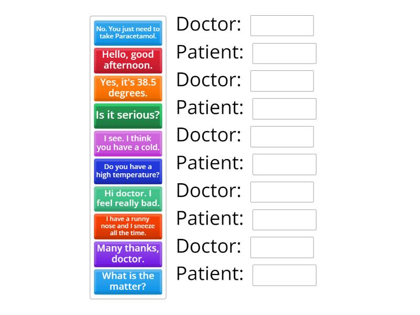420x315 pixels.
Task: Click the second Patient answer slot
Action: click(x=284, y=109)
